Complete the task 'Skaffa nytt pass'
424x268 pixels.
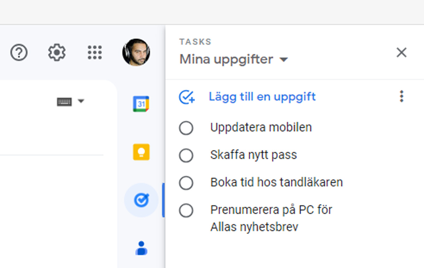pos(186,155)
